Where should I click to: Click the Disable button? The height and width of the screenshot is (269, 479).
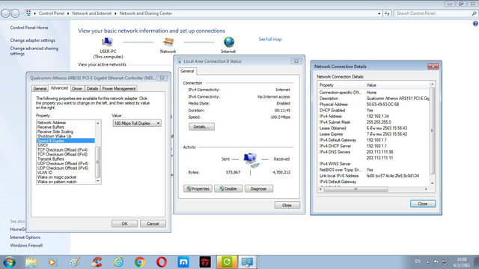(x=228, y=189)
